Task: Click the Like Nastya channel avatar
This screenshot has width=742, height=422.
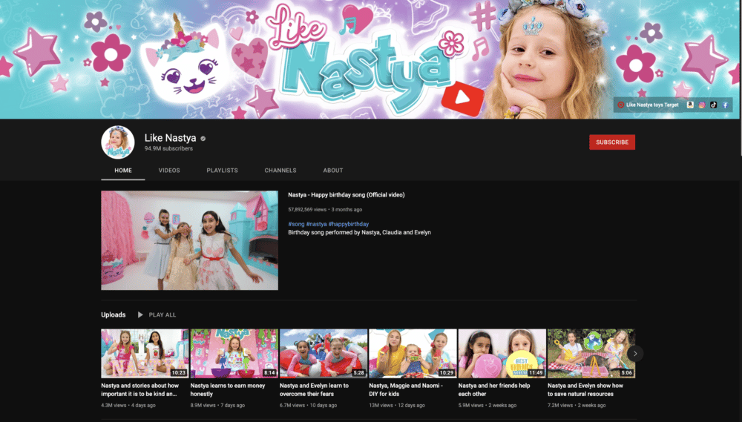Action: click(118, 142)
